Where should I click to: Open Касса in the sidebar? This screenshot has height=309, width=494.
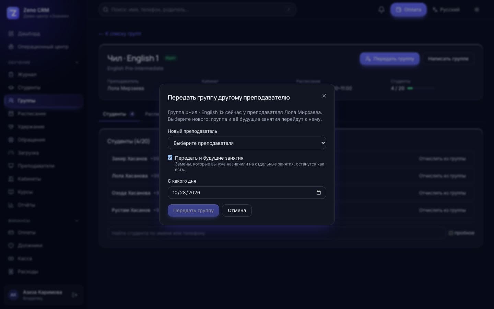(x=44, y=259)
